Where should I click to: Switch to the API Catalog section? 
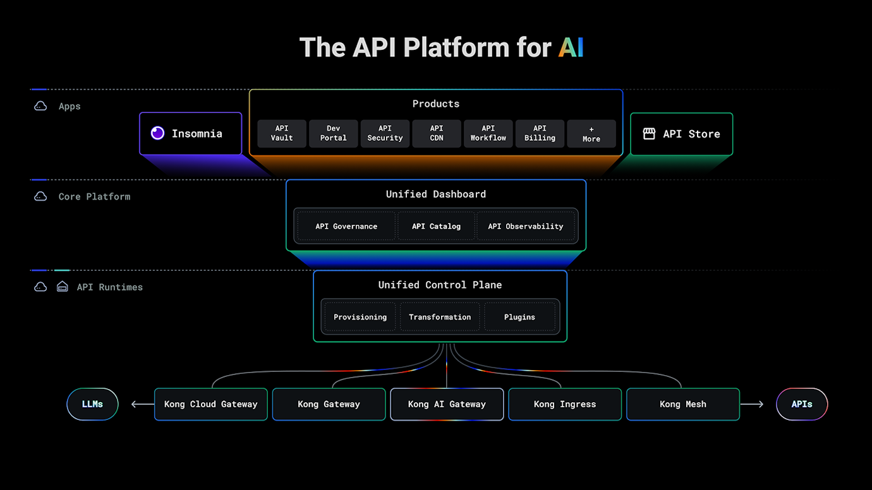[x=436, y=225]
